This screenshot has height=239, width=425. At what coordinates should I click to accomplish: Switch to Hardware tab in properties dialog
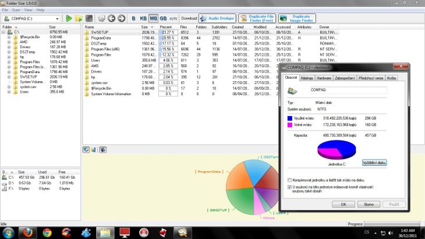pos(324,78)
